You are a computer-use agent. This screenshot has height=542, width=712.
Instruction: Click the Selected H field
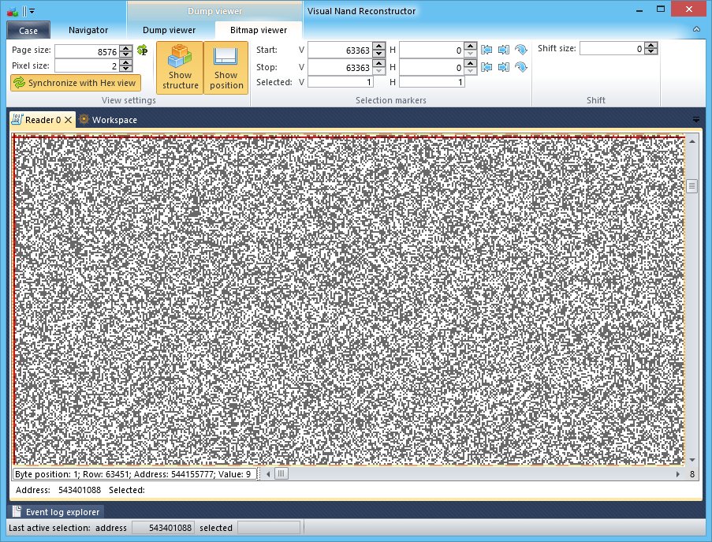(432, 82)
